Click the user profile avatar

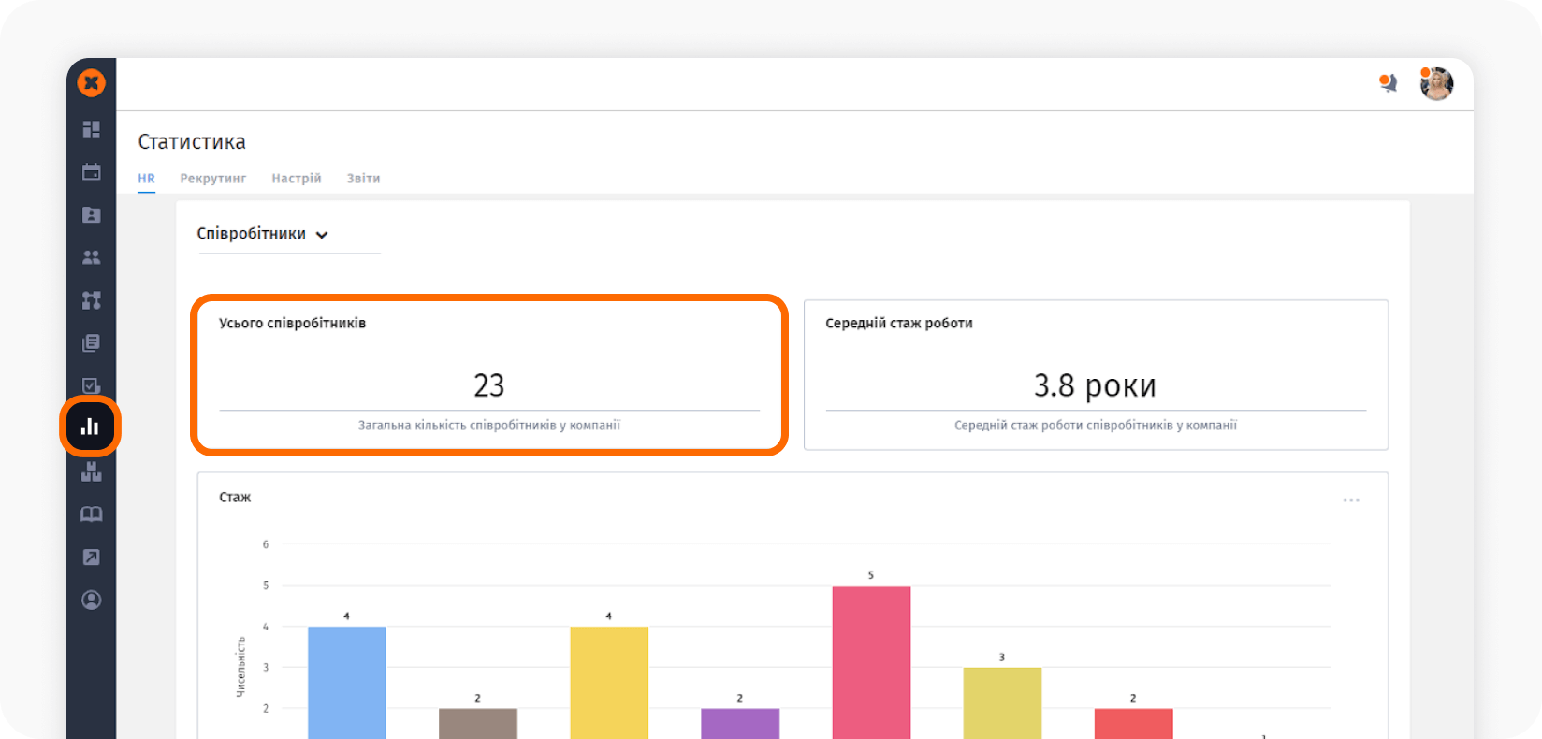click(x=1436, y=84)
